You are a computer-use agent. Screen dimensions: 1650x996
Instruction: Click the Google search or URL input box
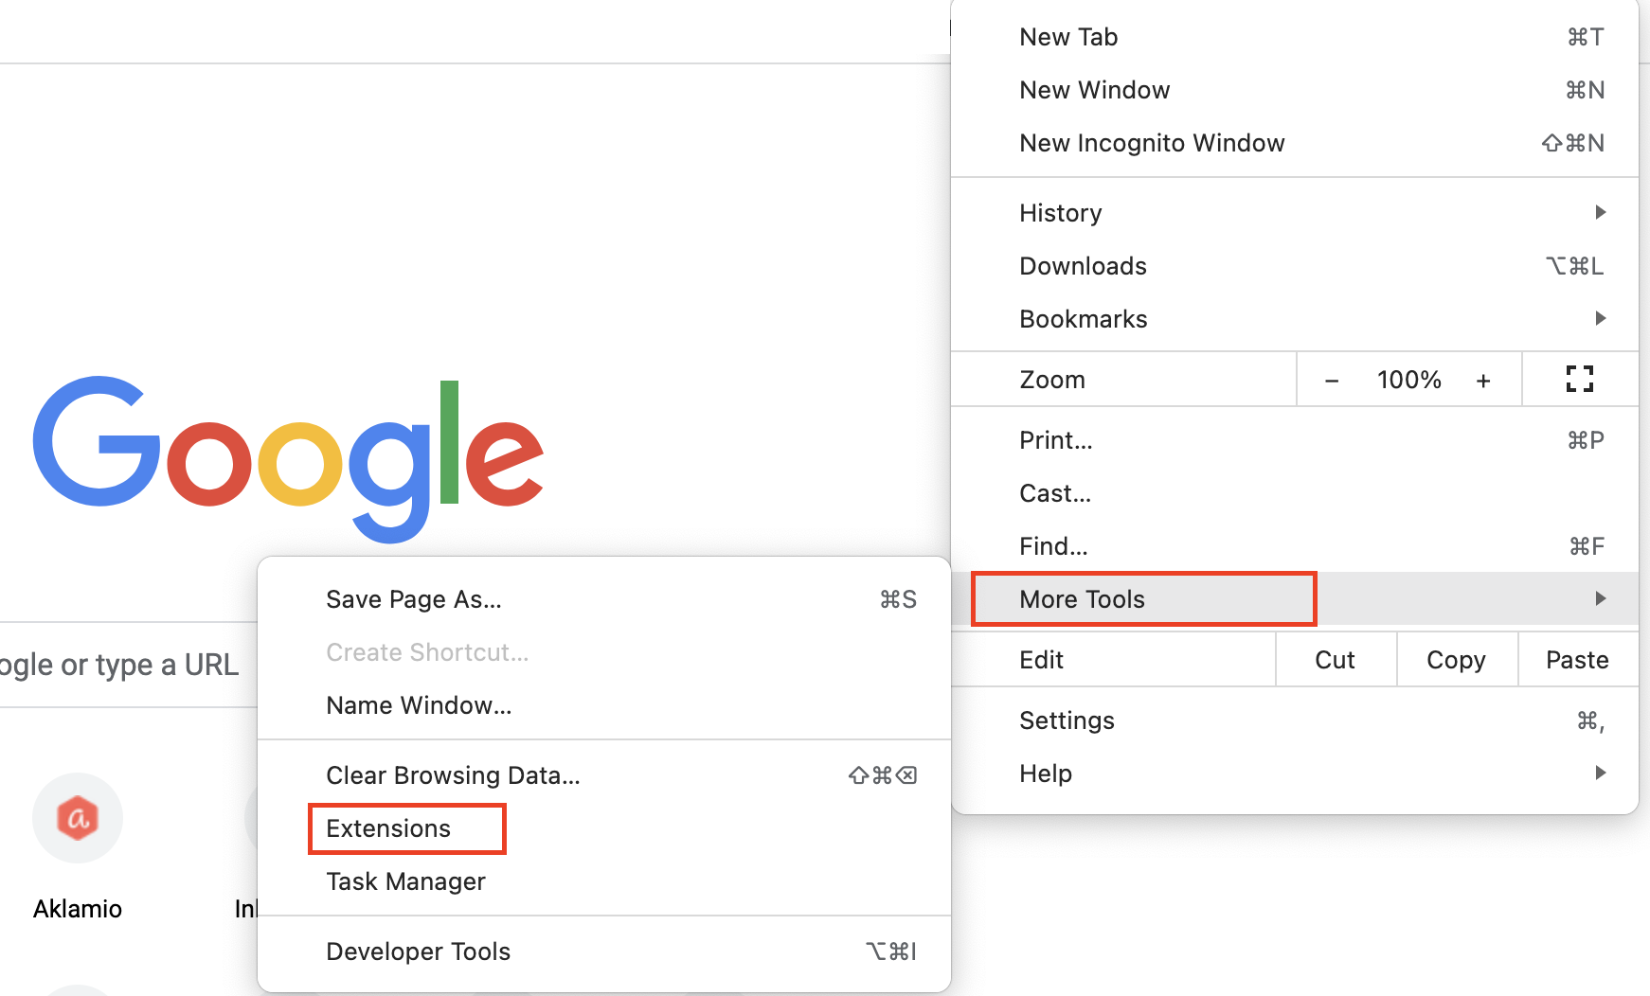coord(128,665)
